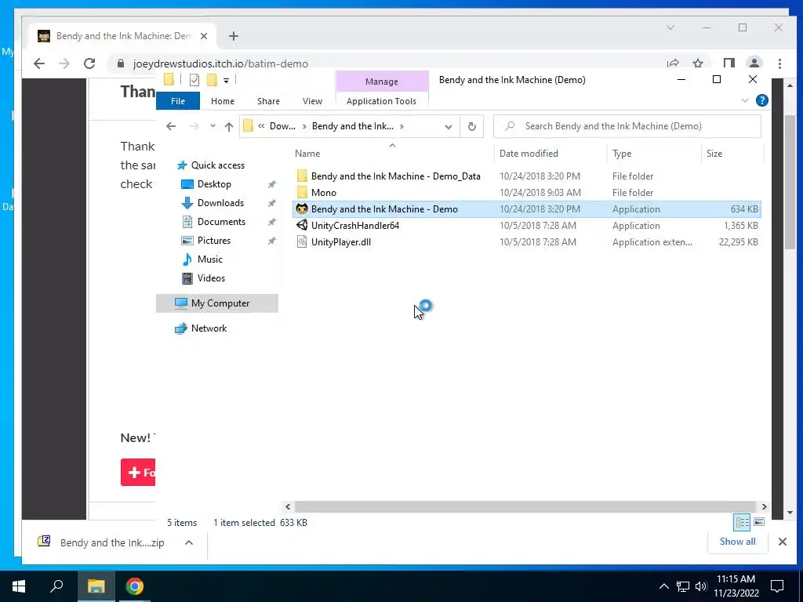
Task: Open Customize Quick Access Toolbar dropdown
Action: click(x=226, y=81)
